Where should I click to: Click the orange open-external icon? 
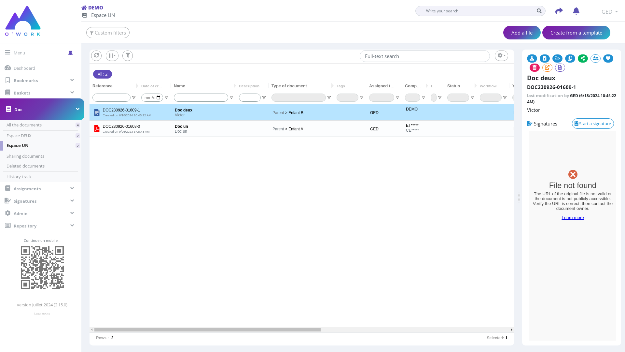pyautogui.click(x=547, y=68)
